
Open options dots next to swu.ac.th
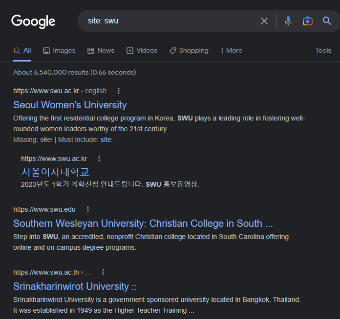point(103,272)
